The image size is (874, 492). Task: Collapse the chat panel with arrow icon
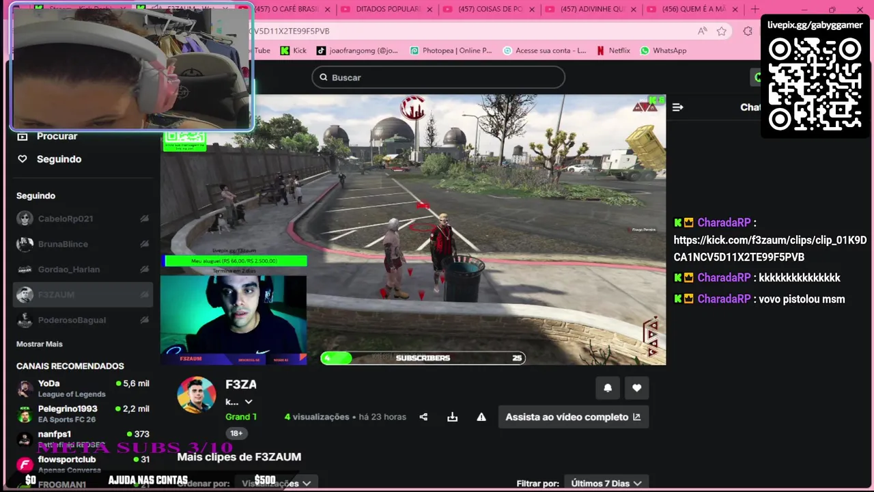678,107
